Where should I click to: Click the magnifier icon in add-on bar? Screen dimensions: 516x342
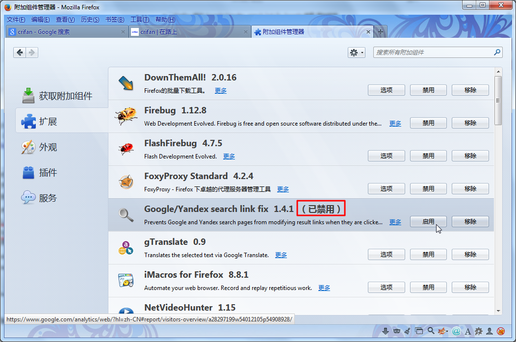point(431,331)
